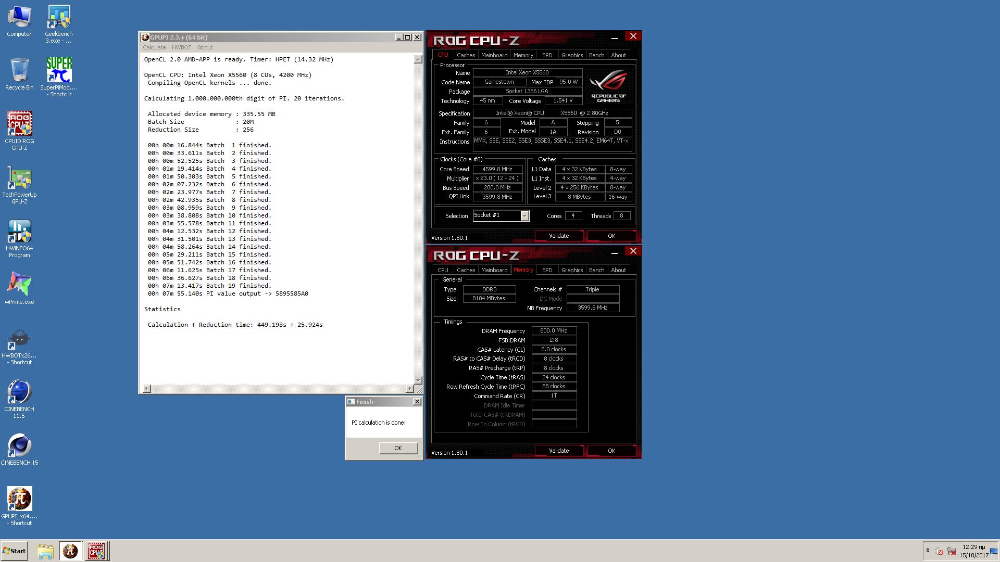
Task: Select Memory tab in top CPU-Z window
Action: [x=523, y=55]
